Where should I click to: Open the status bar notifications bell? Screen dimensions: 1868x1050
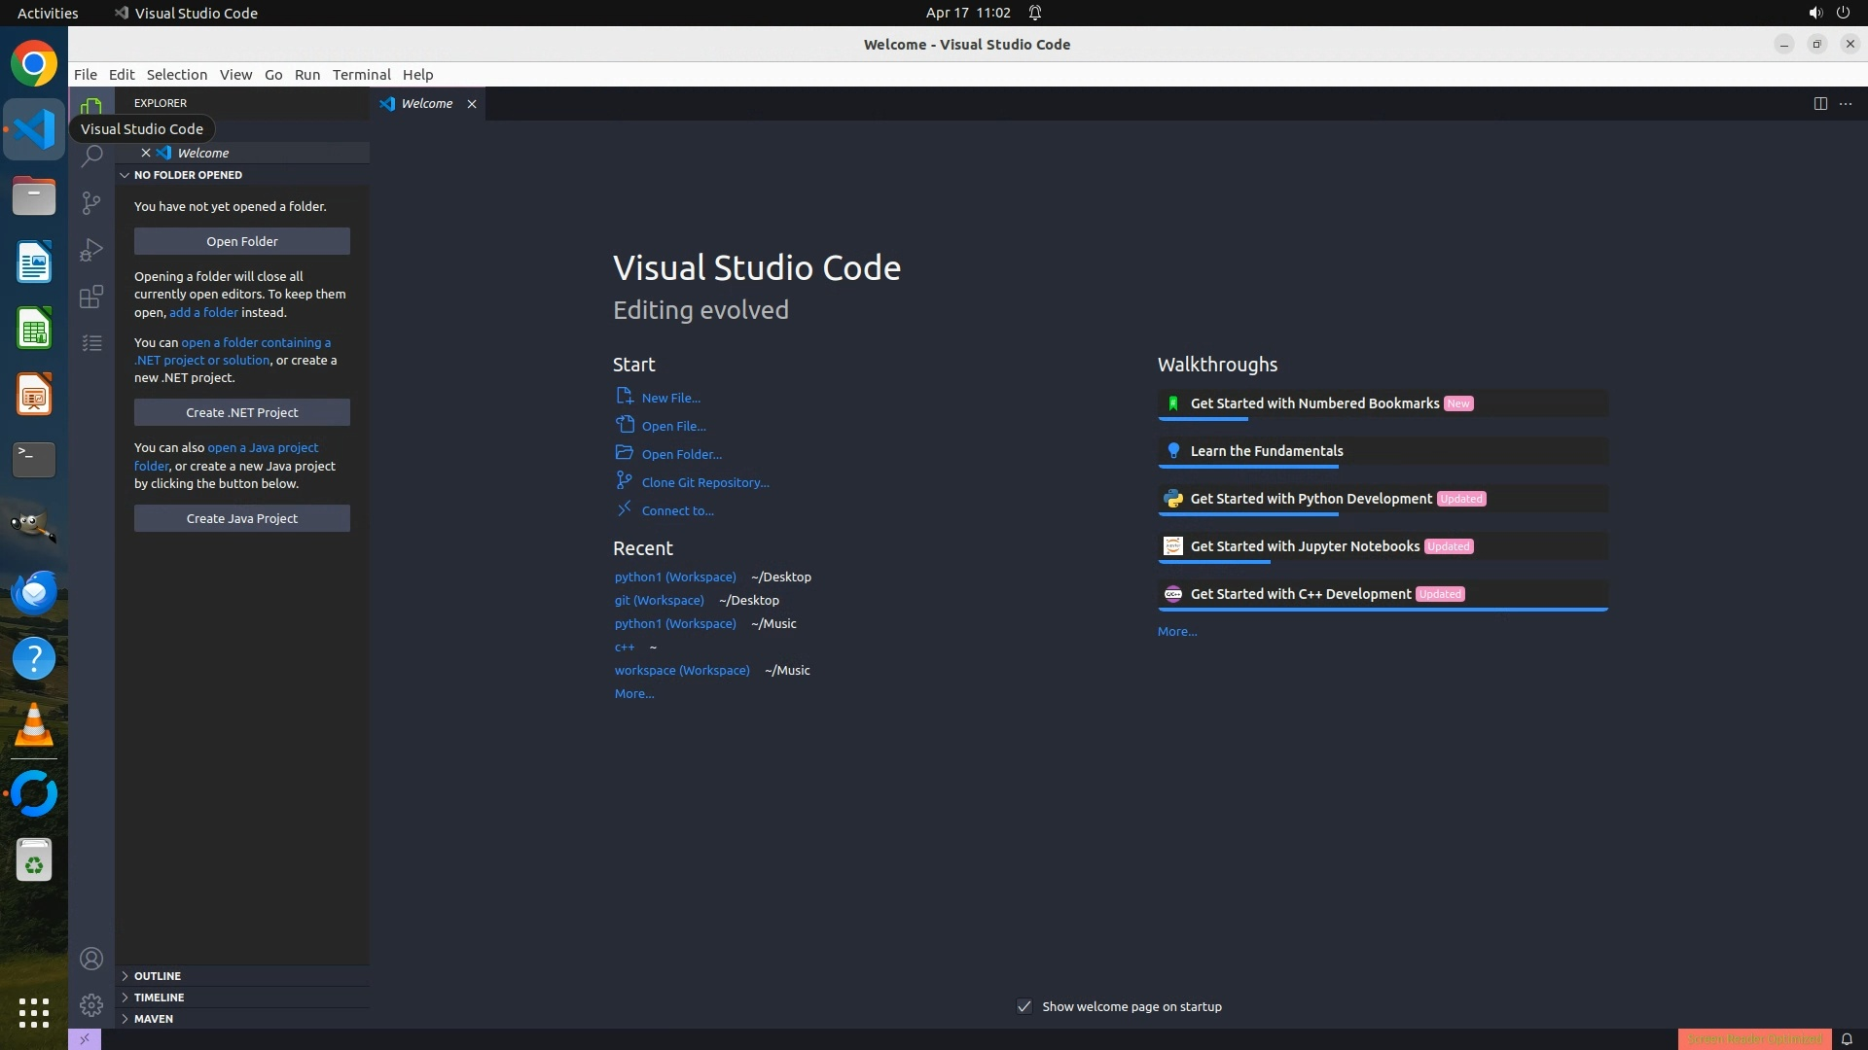[x=1846, y=1039]
